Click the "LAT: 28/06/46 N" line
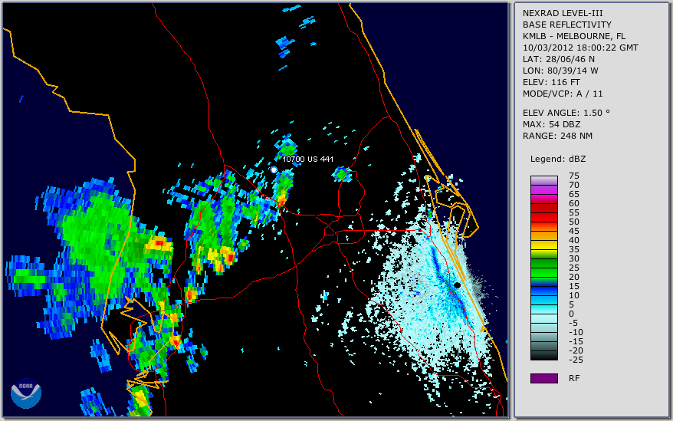673x421 pixels. click(x=558, y=59)
